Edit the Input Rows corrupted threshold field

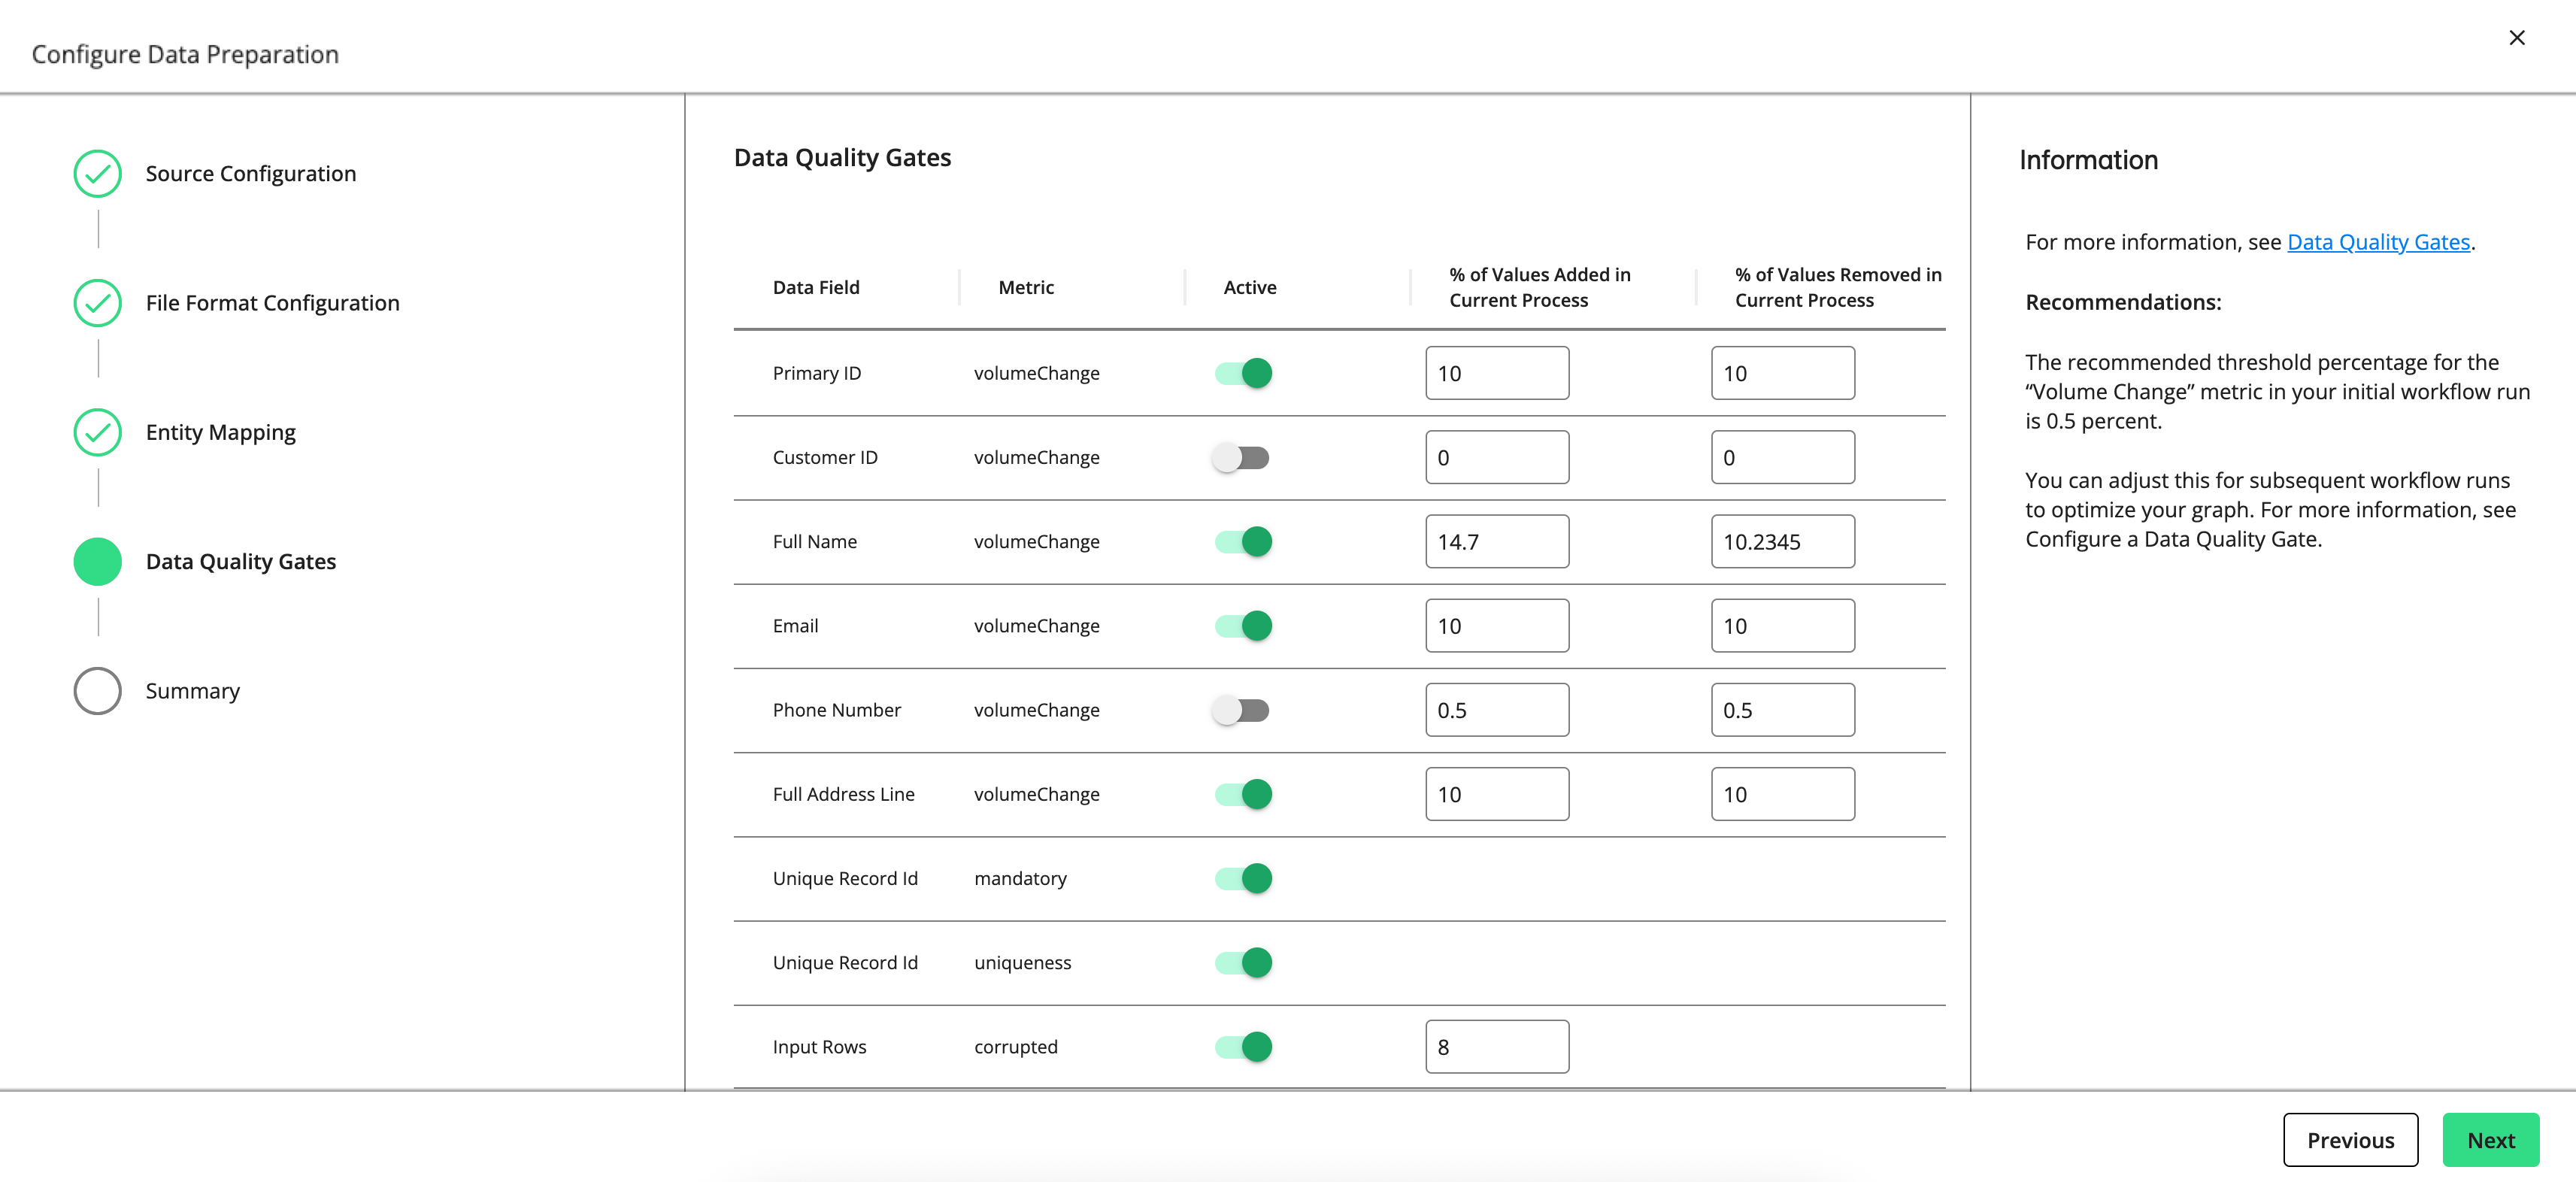[x=1497, y=1046]
